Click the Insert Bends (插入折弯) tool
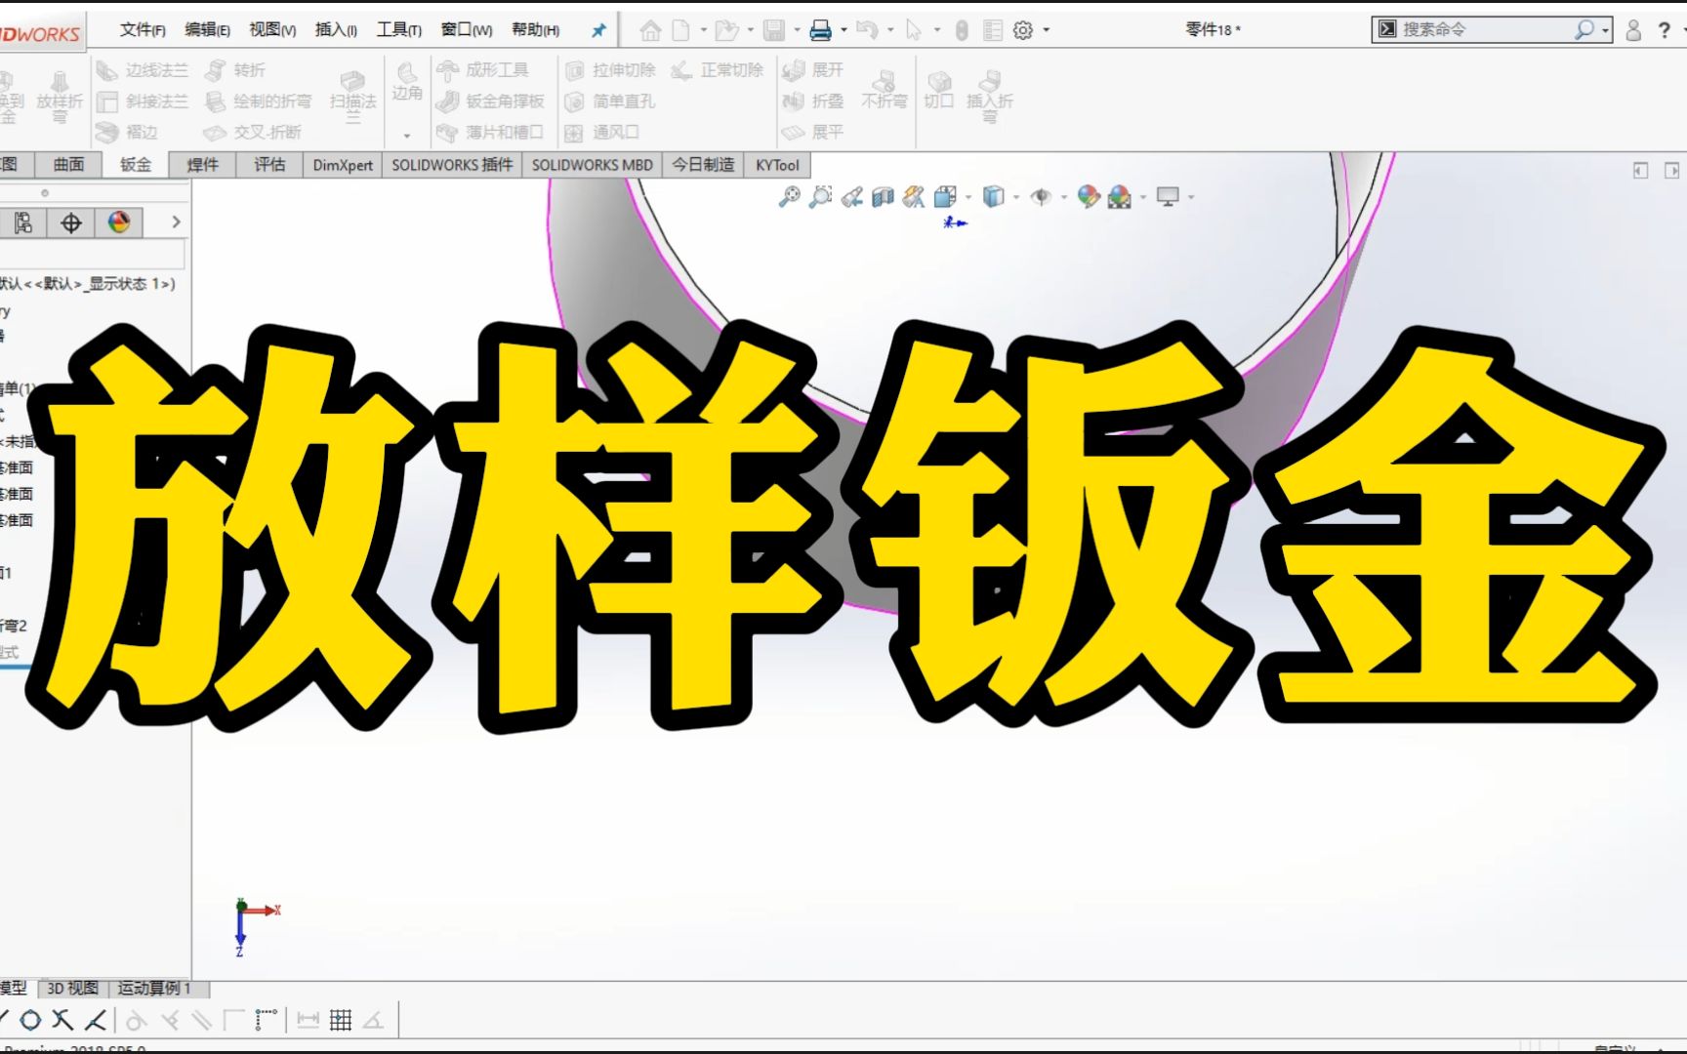This screenshot has width=1687, height=1054. 990,96
